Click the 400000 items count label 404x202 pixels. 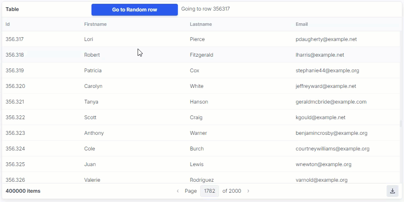pos(23,191)
